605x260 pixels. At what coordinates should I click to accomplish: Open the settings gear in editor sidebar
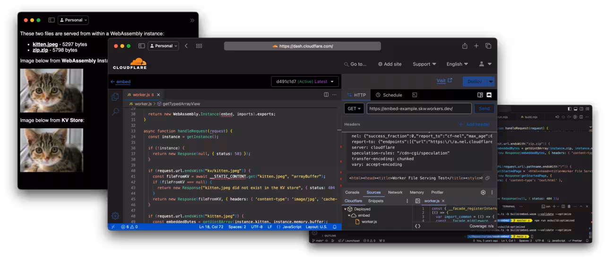115,216
